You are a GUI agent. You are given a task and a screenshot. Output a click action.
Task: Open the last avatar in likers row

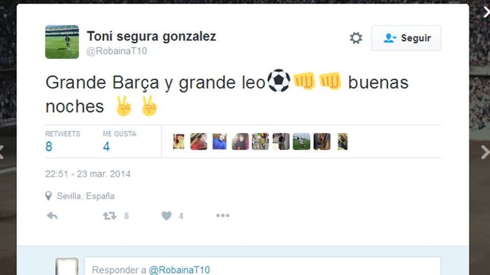coord(343,141)
